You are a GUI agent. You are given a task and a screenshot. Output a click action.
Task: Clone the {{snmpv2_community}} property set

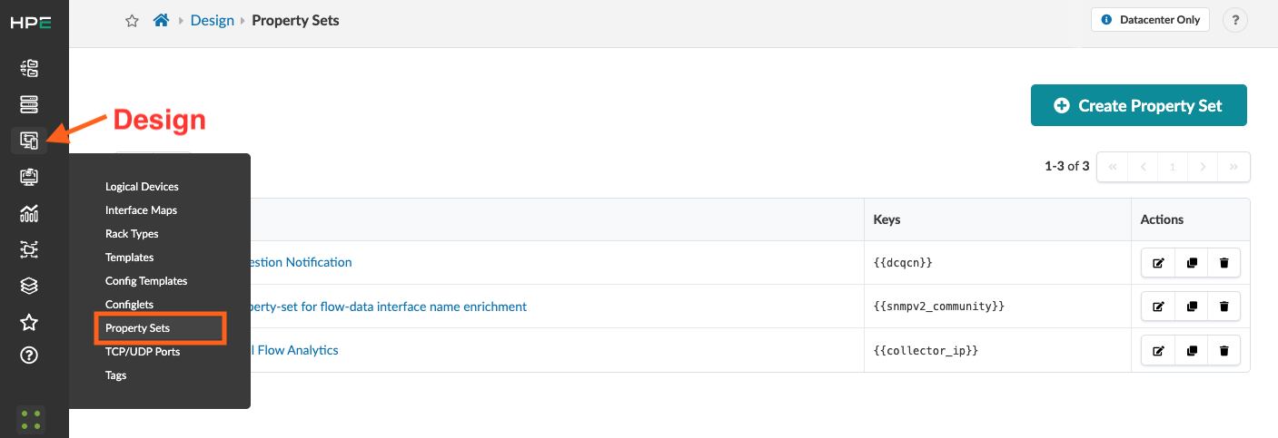click(x=1191, y=307)
